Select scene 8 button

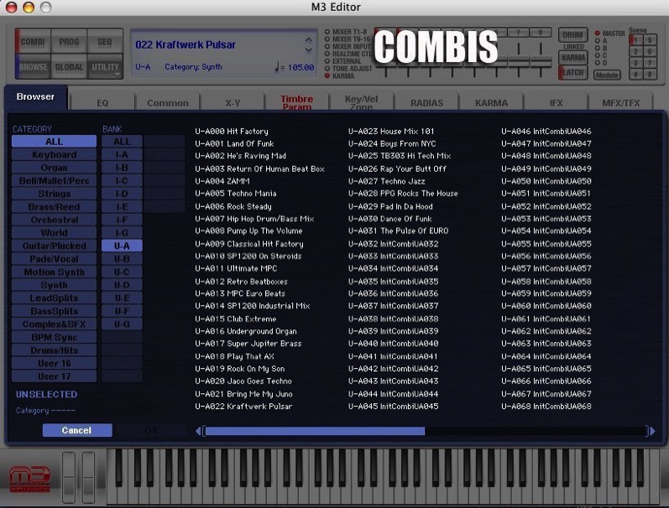click(x=650, y=74)
